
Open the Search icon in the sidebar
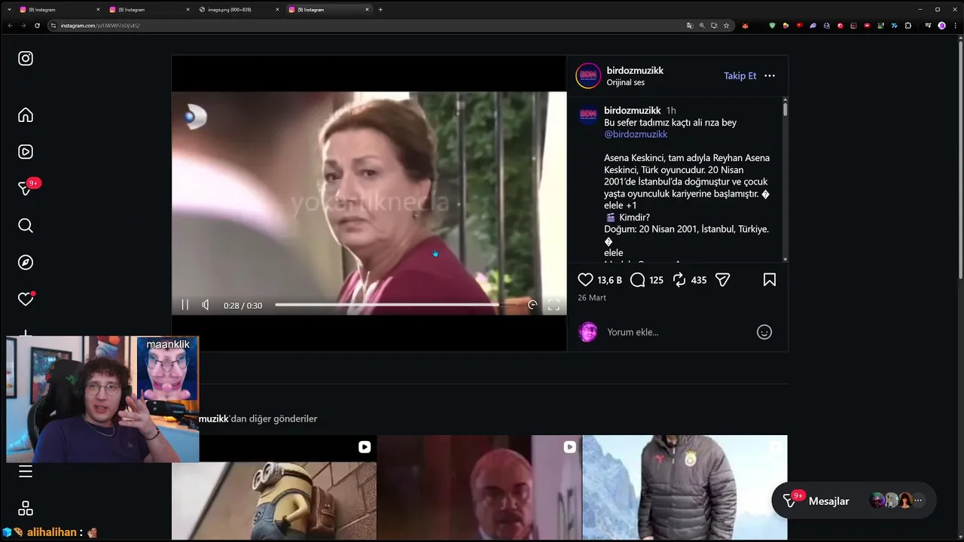point(26,226)
